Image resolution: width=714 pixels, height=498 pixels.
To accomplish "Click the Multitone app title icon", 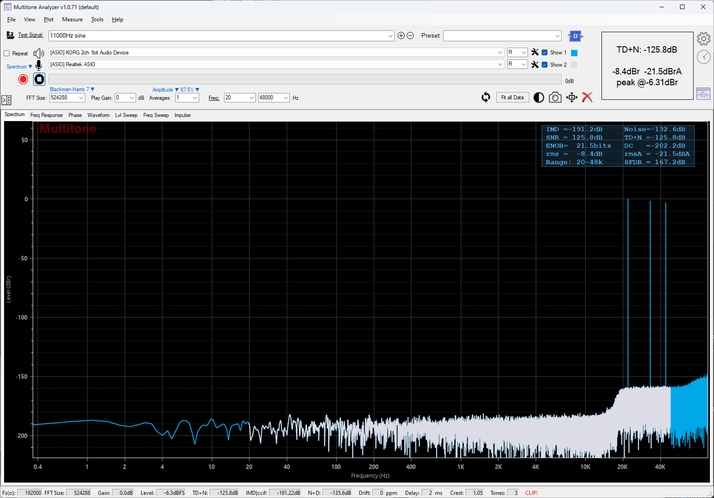I will coord(8,7).
